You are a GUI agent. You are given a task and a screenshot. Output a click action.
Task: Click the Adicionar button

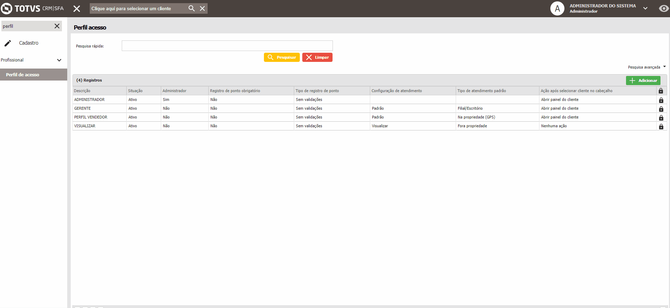click(x=643, y=81)
